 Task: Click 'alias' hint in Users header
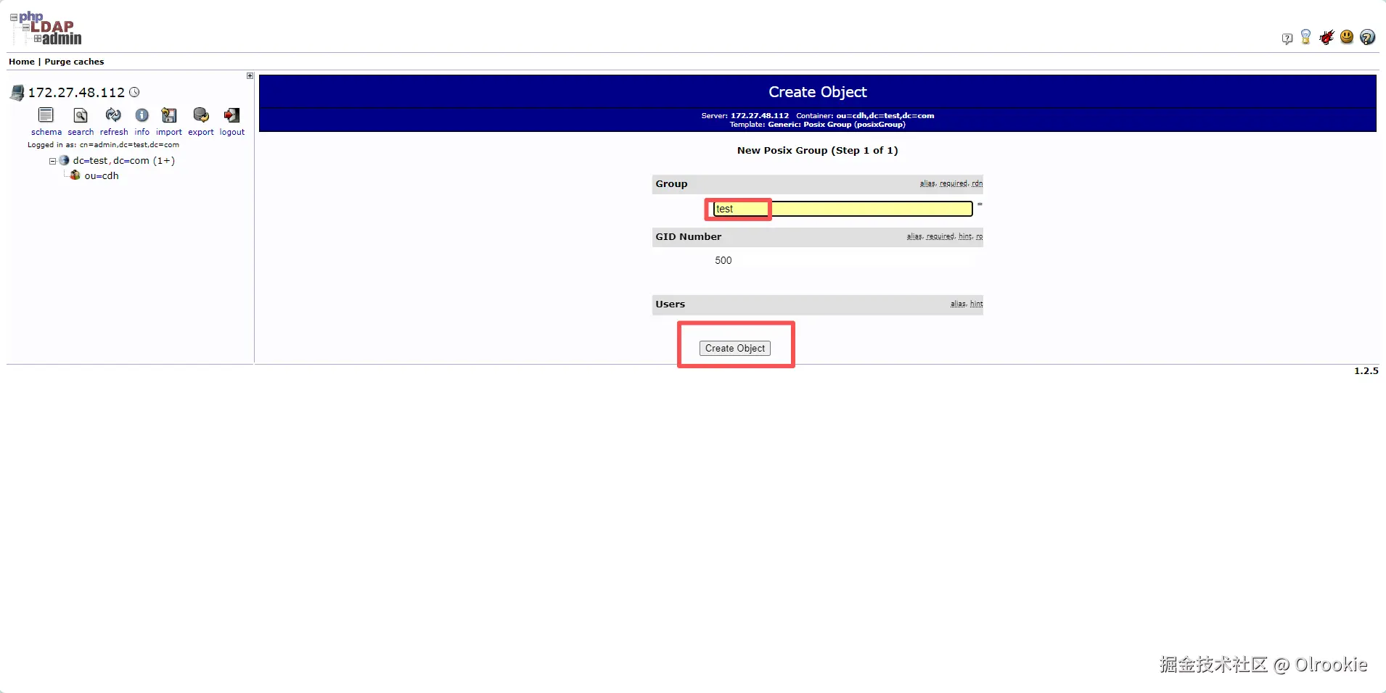(x=959, y=304)
